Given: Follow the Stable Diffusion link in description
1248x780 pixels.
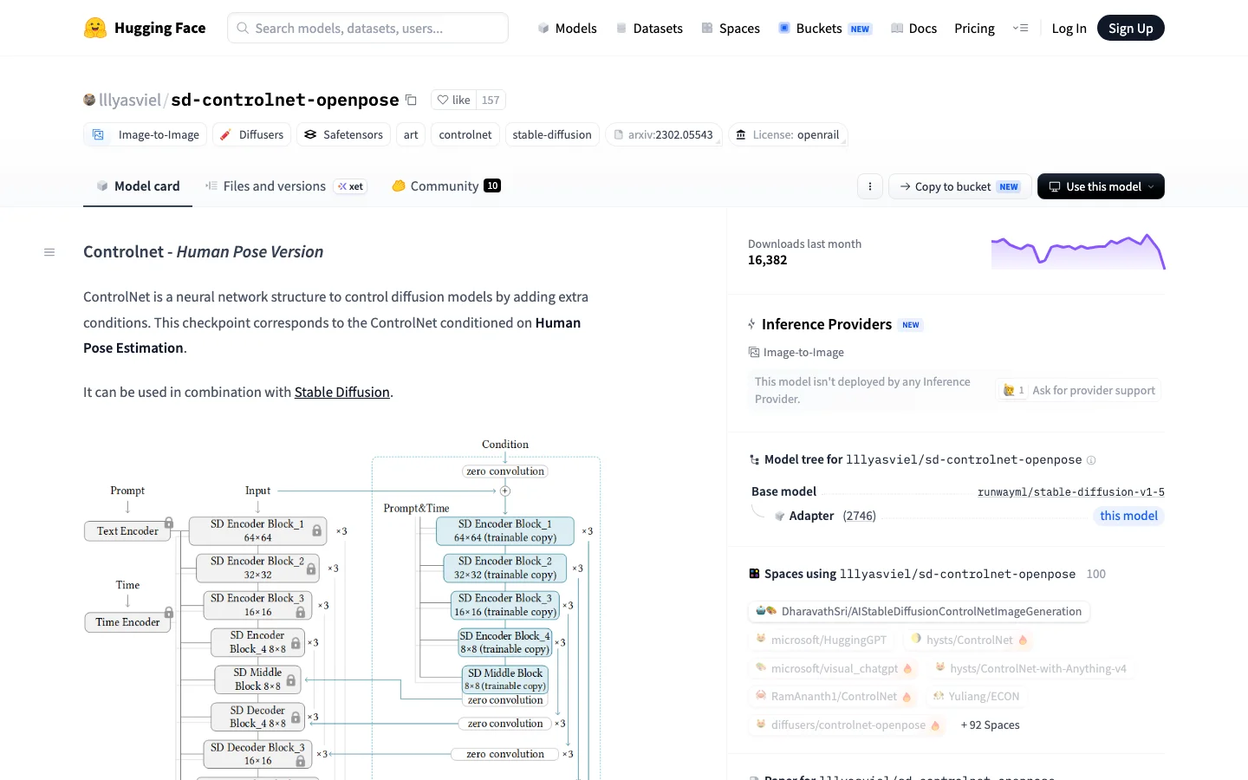Looking at the screenshot, I should point(342,392).
